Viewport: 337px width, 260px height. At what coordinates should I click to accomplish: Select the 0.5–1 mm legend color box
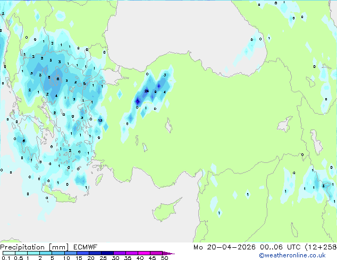coord(21,253)
